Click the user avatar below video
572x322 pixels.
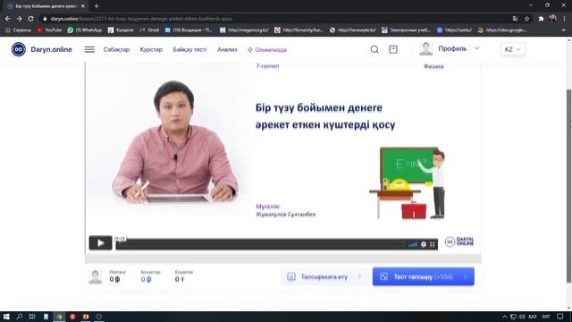click(x=96, y=276)
